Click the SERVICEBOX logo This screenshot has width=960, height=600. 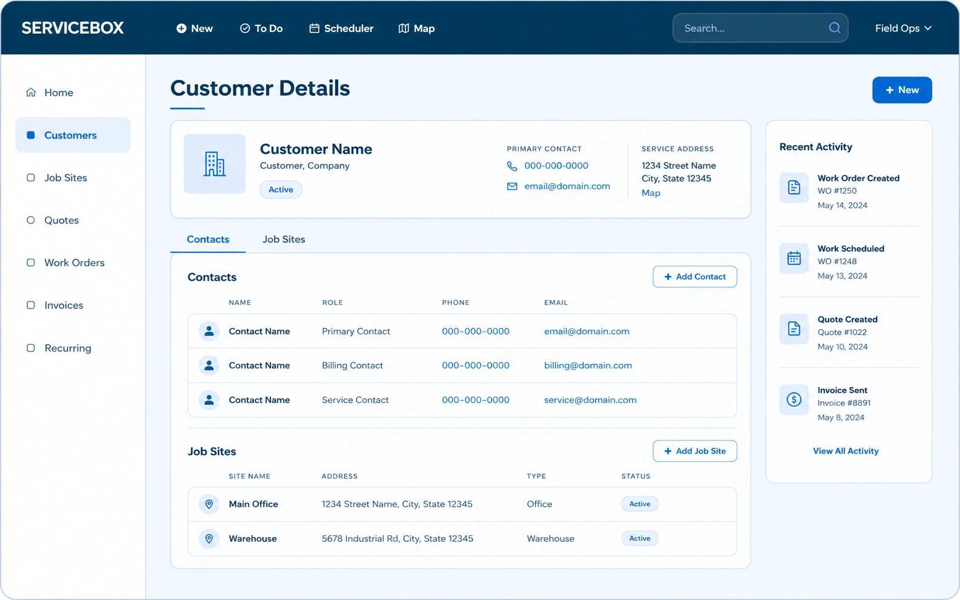click(x=73, y=28)
